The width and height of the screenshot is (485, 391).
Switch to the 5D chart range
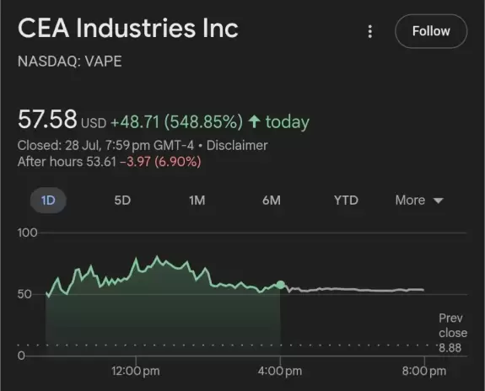pyautogui.click(x=122, y=201)
